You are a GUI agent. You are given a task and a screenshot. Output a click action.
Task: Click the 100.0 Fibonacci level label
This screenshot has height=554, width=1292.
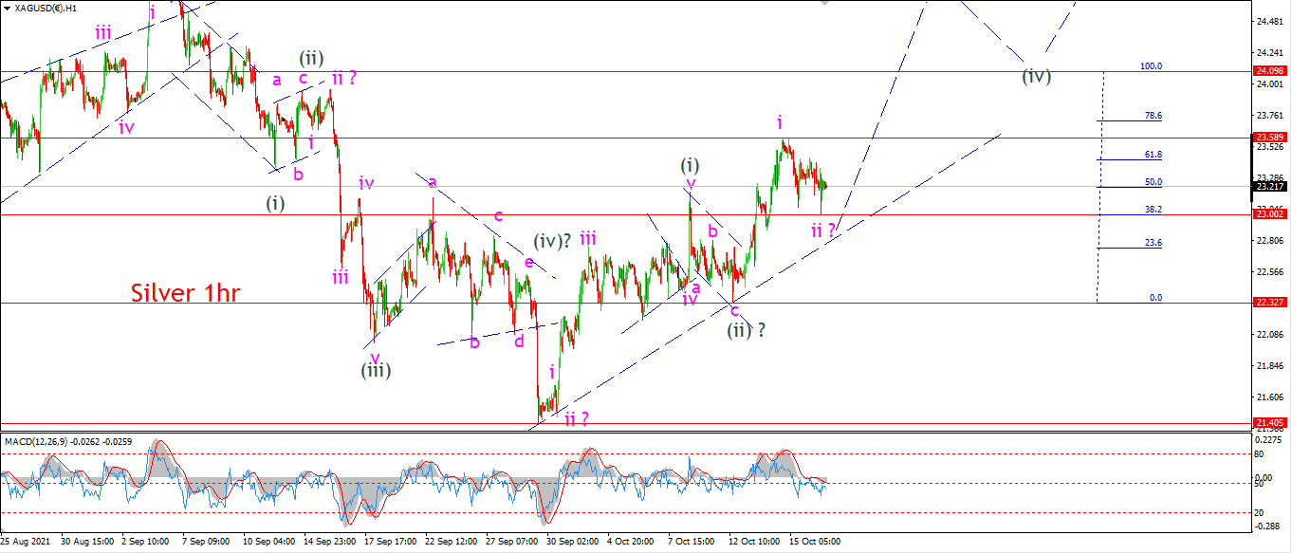click(1151, 66)
